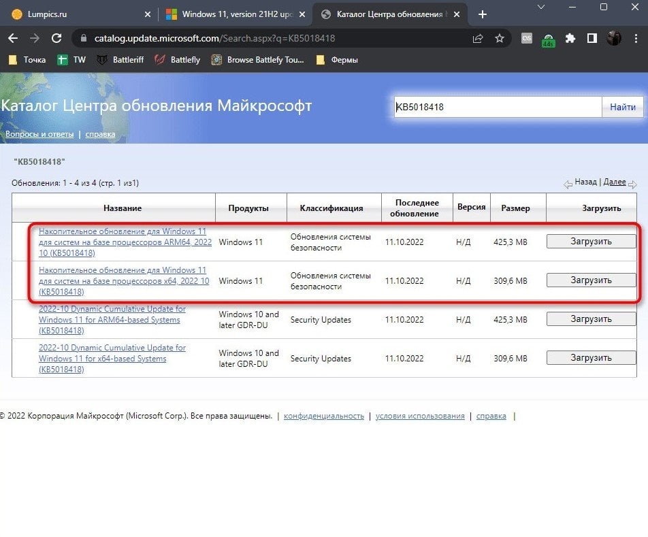Open the Extensions puzzle icon

click(570, 38)
